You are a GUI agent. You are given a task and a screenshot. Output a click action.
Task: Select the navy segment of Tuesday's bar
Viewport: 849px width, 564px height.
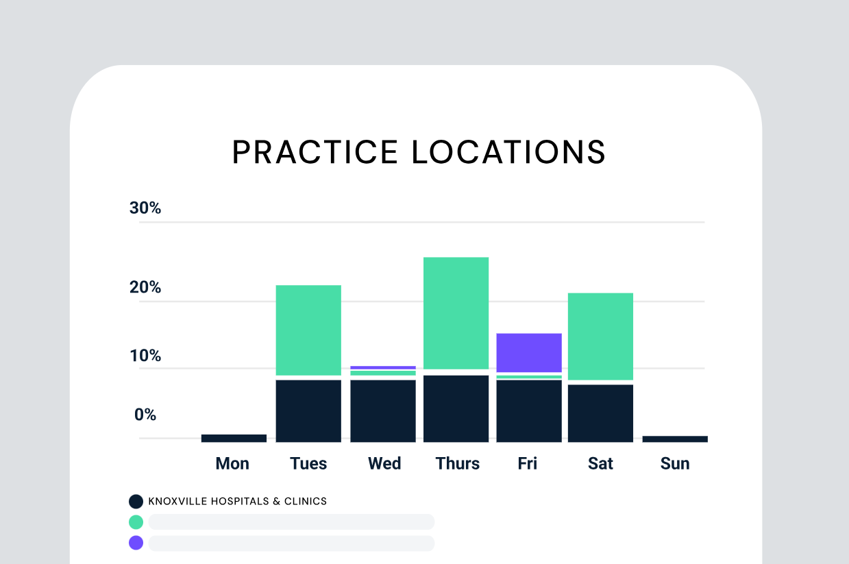[x=308, y=410]
